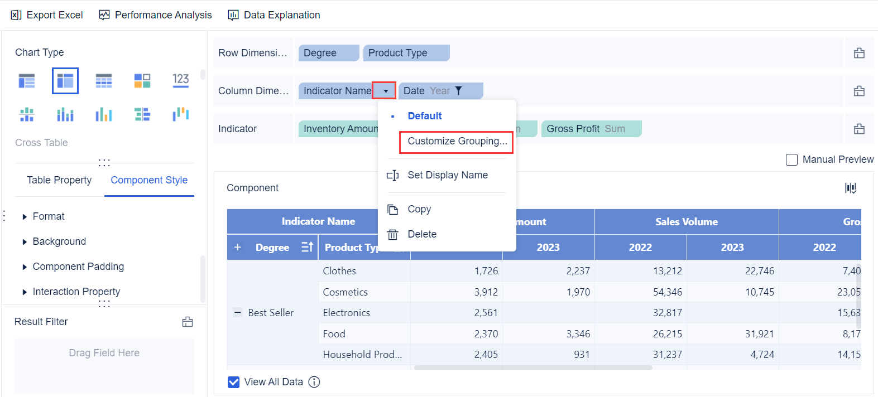The height and width of the screenshot is (397, 878).
Task: Click the Clothes row cell
Action: pos(364,271)
